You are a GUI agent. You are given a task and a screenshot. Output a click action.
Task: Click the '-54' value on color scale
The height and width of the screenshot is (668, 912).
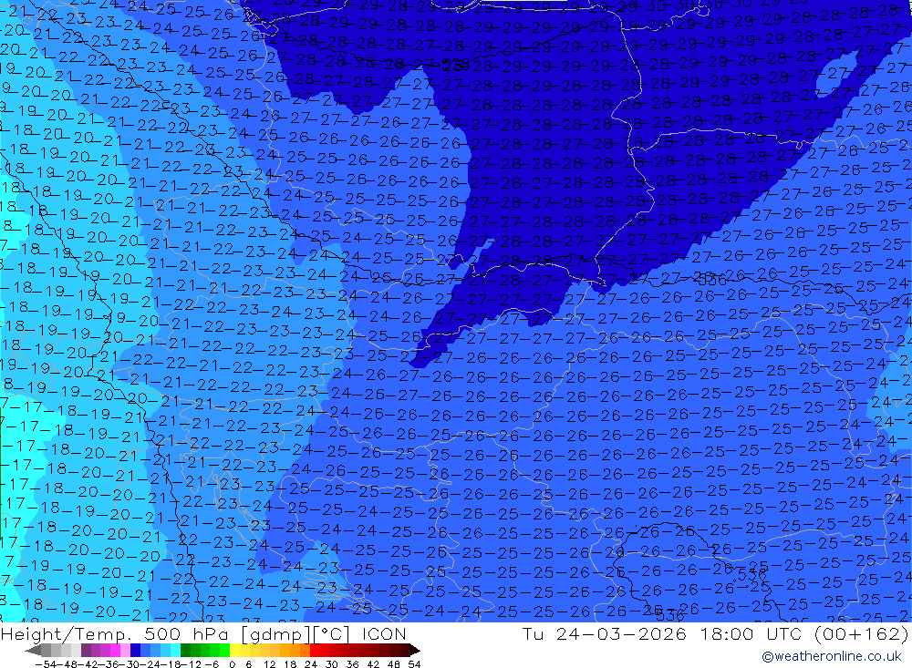[46, 664]
